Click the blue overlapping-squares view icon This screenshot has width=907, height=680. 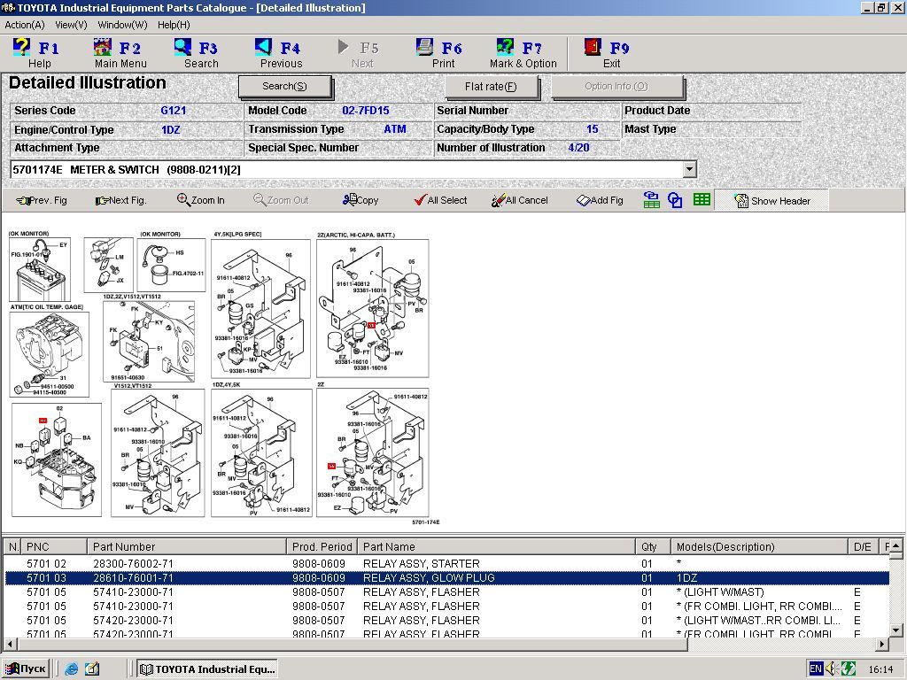tap(675, 200)
